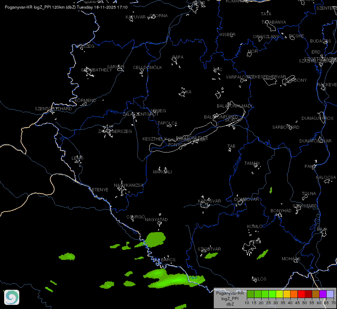
Task: Click the KÖRMEND city label
Action: pos(85,100)
